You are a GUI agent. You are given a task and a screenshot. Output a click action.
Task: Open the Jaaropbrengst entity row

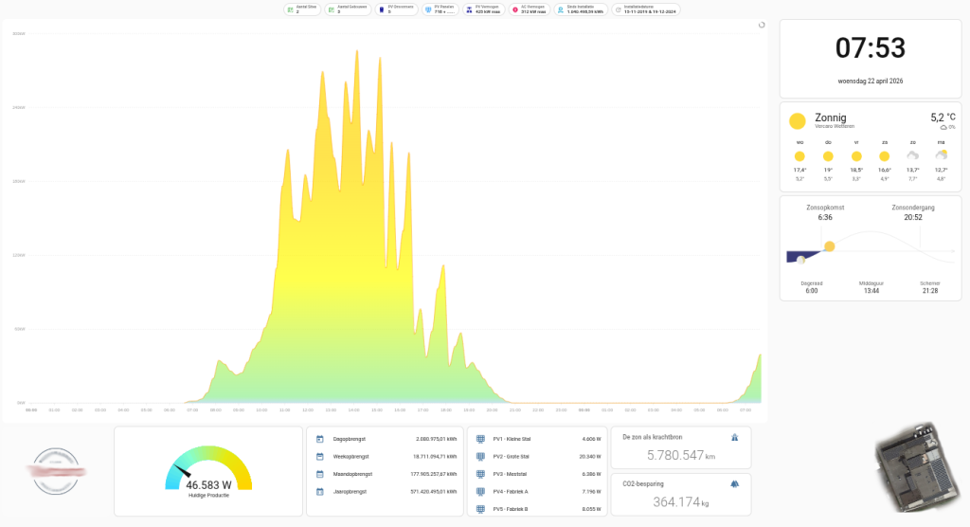(385, 491)
